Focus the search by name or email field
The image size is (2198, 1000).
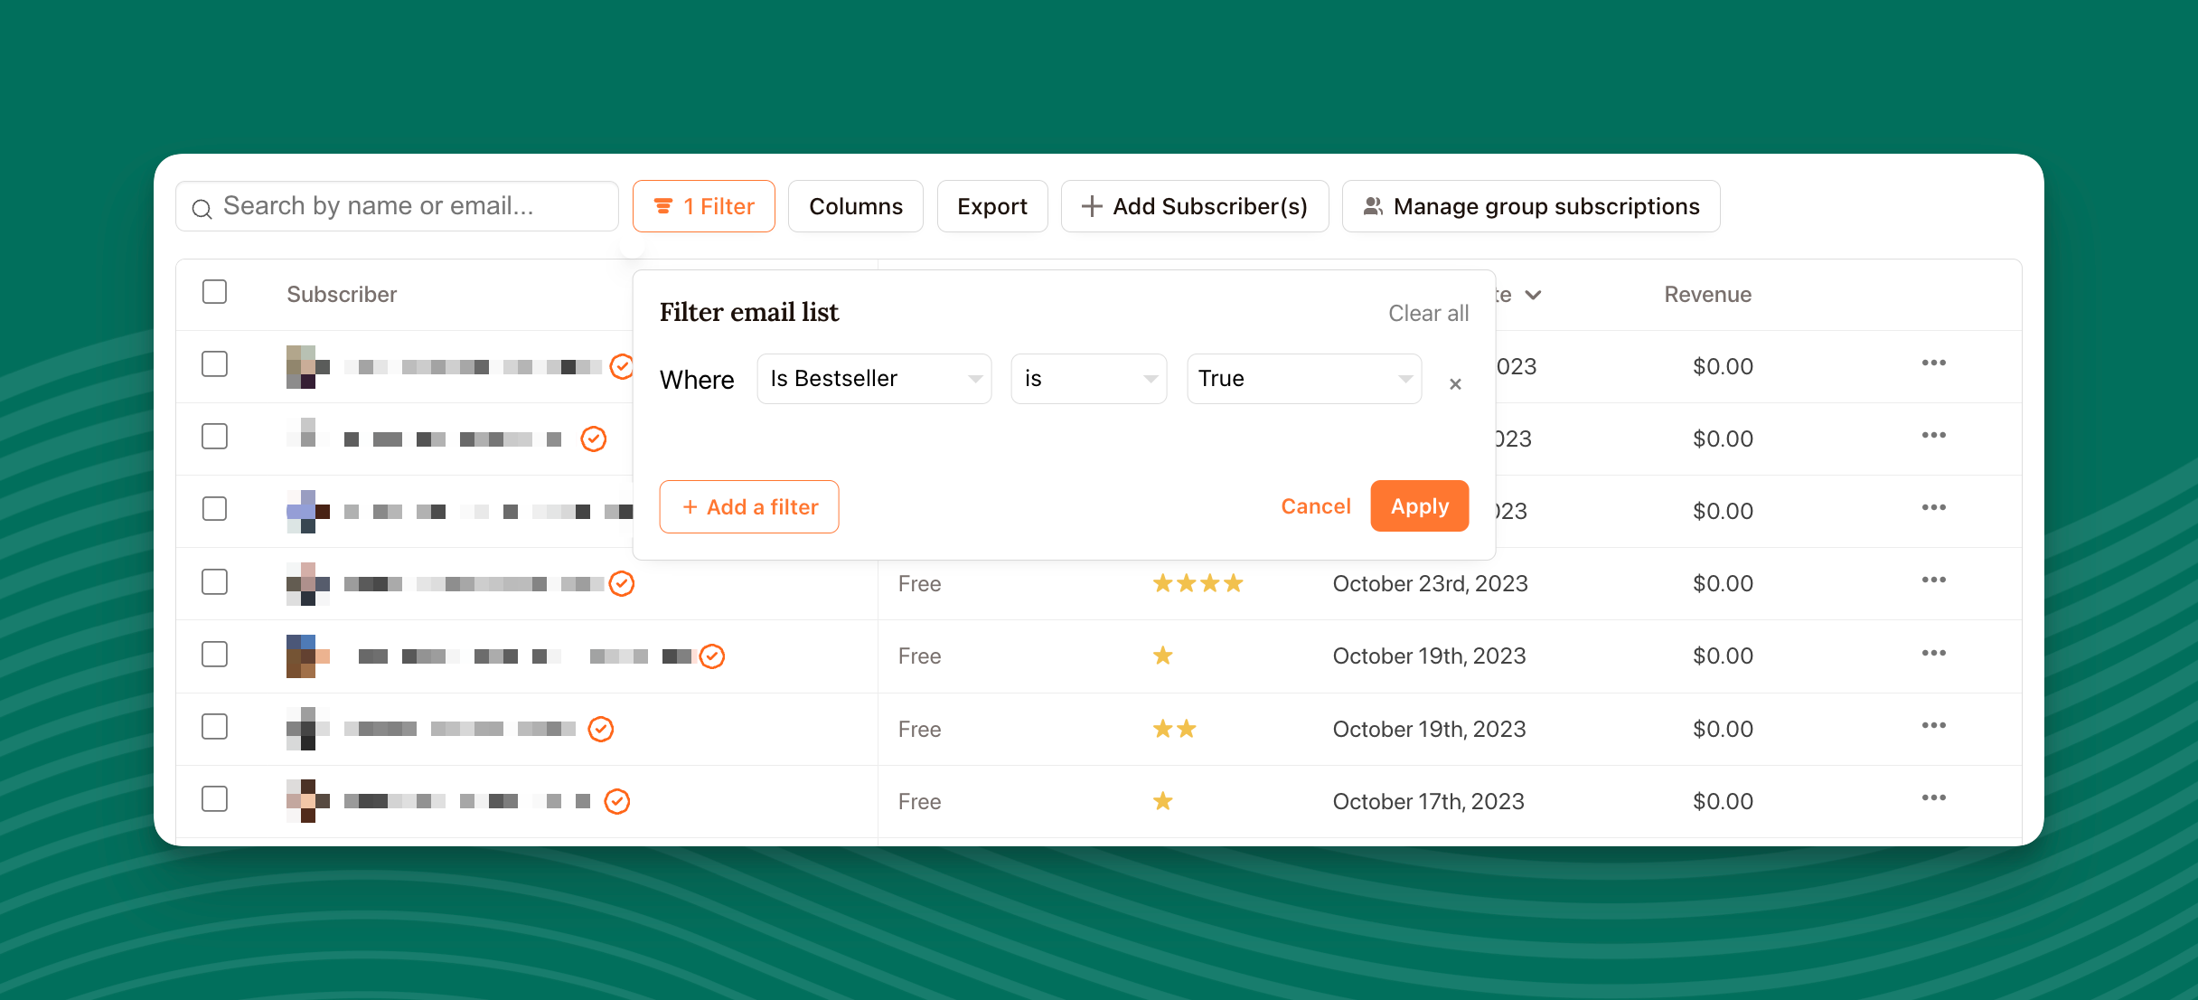407,206
